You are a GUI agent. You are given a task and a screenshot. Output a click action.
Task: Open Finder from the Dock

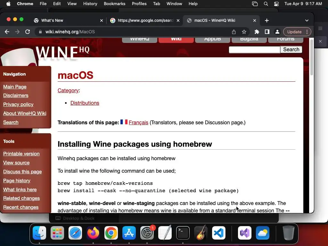pos(39,233)
